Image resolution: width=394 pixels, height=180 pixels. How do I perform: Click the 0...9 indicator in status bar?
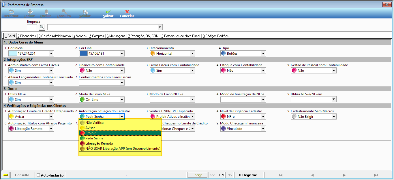pos(221,175)
